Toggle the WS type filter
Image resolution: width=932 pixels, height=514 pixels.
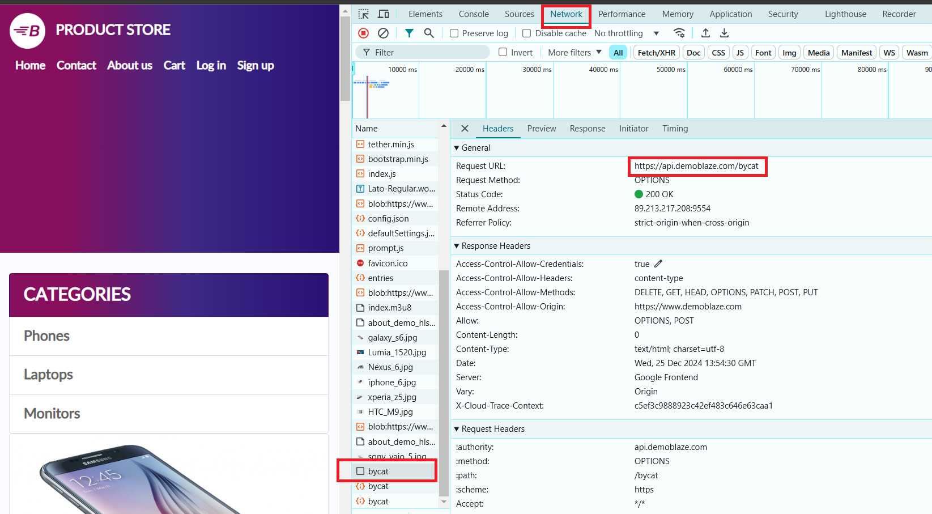(x=890, y=53)
